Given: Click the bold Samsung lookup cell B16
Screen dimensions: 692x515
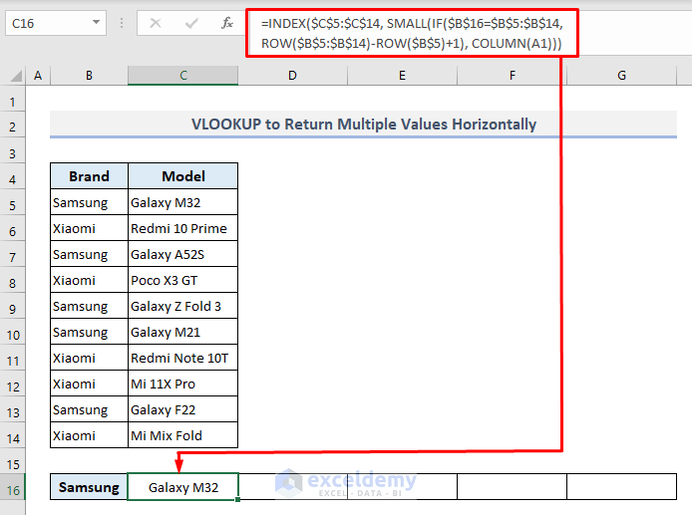Looking at the screenshot, I should [89, 487].
